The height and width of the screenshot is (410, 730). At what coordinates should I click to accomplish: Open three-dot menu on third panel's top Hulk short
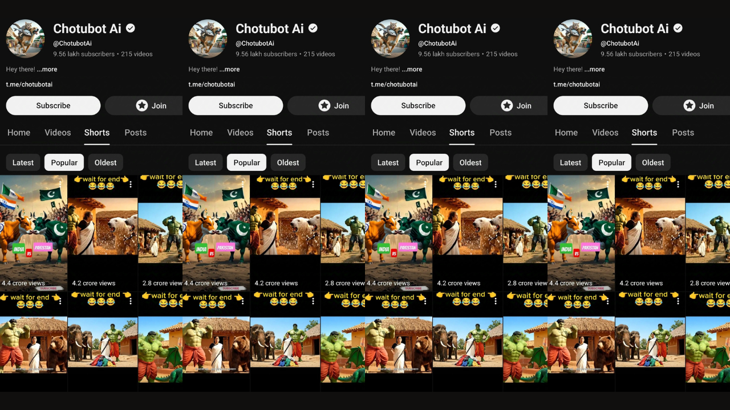(x=496, y=184)
